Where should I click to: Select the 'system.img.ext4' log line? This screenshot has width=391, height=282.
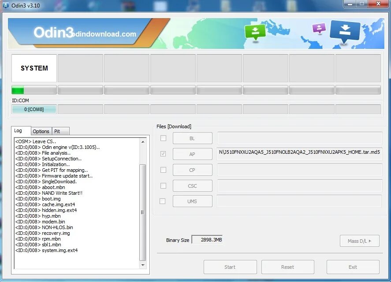click(46, 250)
